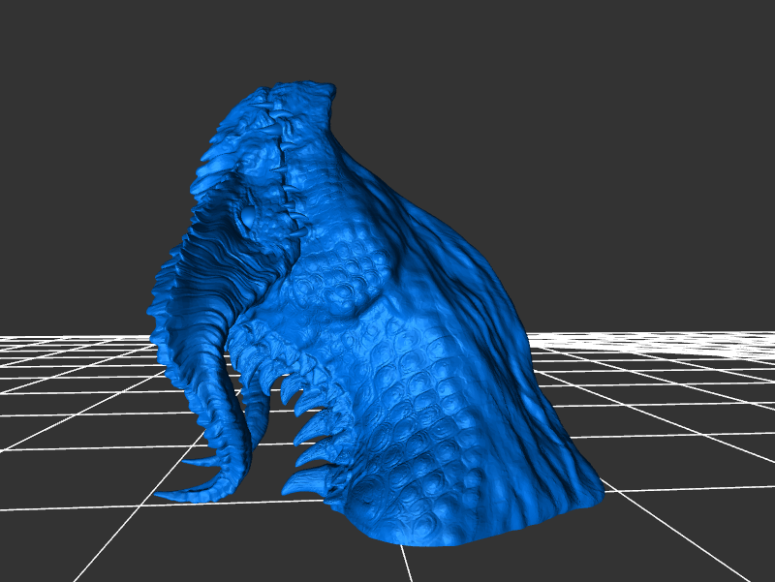This screenshot has width=775, height=582.
Task: Click the bumpy scale patch on the model's upper middle
Action: tap(339, 281)
